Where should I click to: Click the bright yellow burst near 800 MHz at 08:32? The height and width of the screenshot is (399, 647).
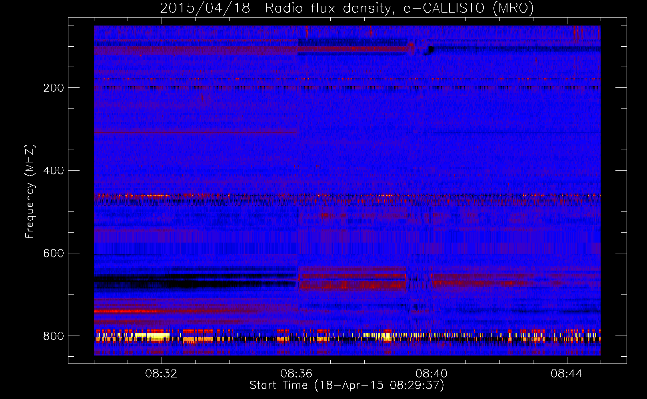(152, 336)
